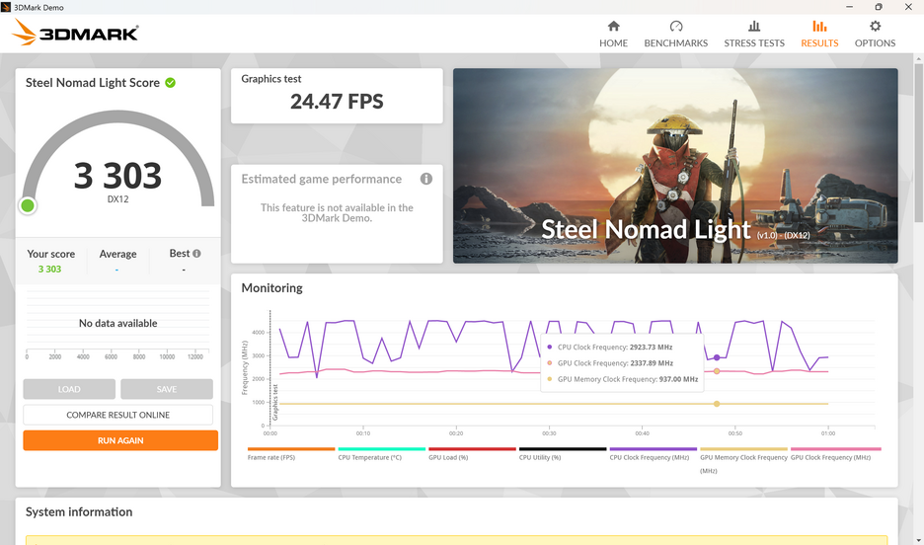Image resolution: width=924 pixels, height=545 pixels.
Task: Click GPU Clock Frequency 2337.89 MHz tooltip line
Action: (x=610, y=363)
